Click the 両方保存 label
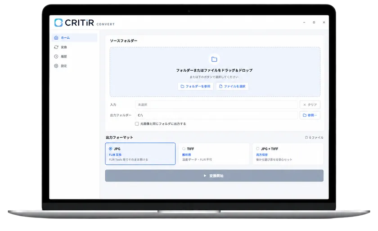This screenshot has width=378, height=231. pyautogui.click(x=262, y=155)
